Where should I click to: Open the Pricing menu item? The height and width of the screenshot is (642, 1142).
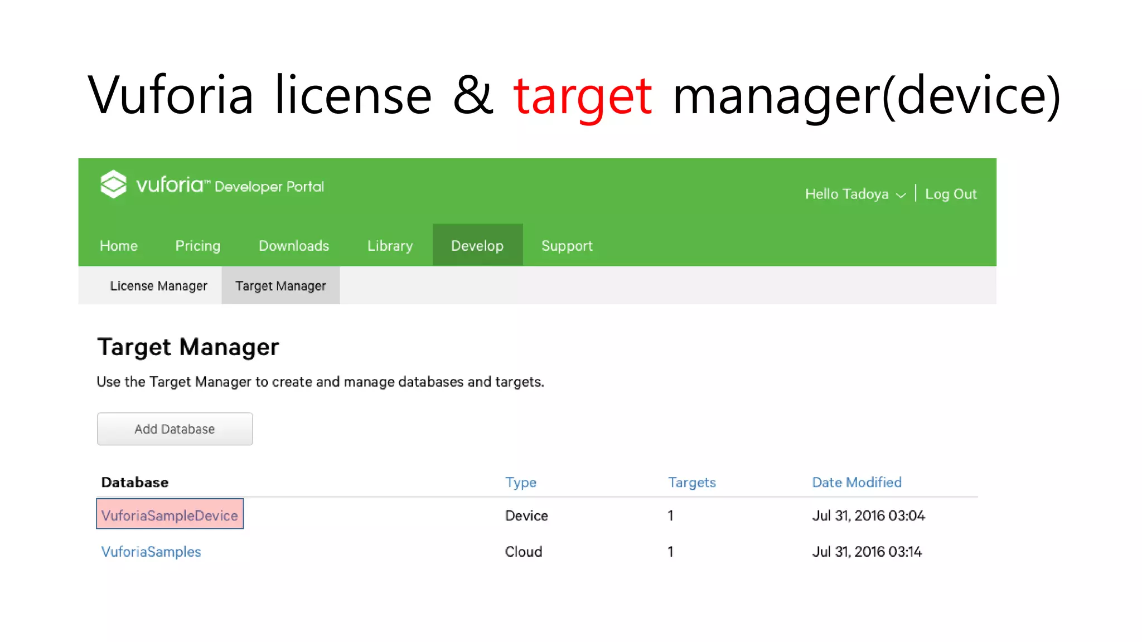coord(197,246)
